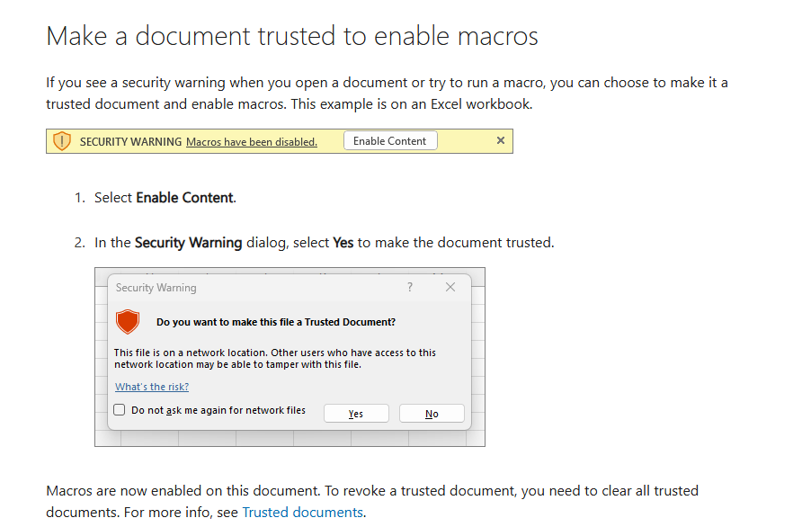Dismiss the SECURITY WARNING bar with its X
This screenshot has width=793, height=527.
(x=500, y=140)
